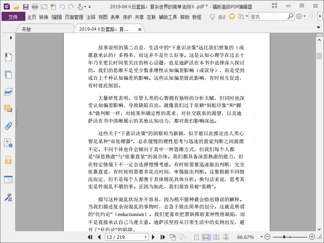Click the lightbulb Tell Me icon

pos(212,17)
